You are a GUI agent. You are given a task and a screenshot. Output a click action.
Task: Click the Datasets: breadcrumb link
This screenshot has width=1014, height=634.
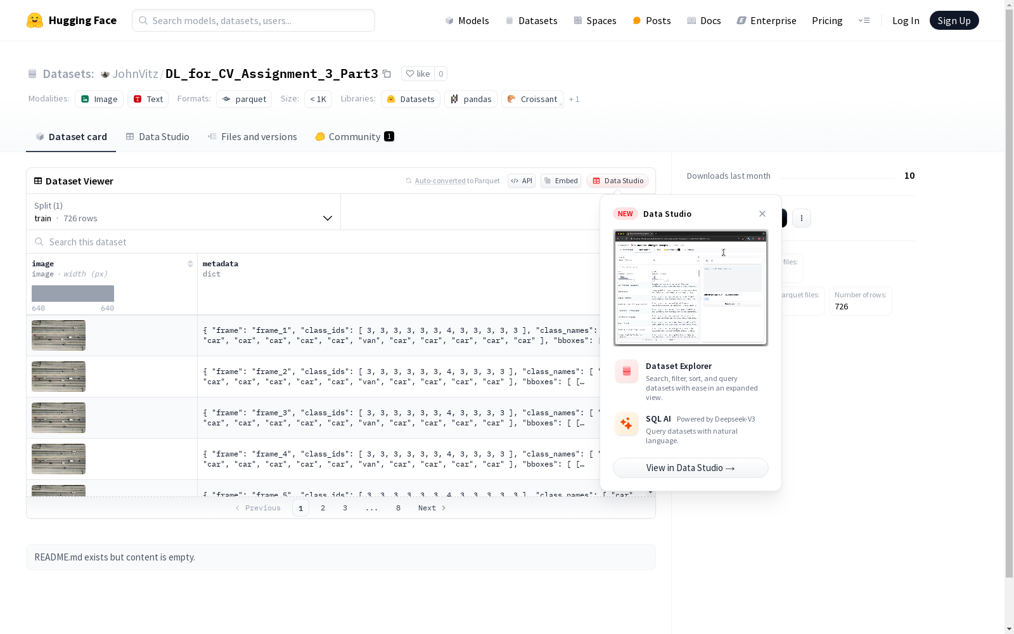coord(68,74)
